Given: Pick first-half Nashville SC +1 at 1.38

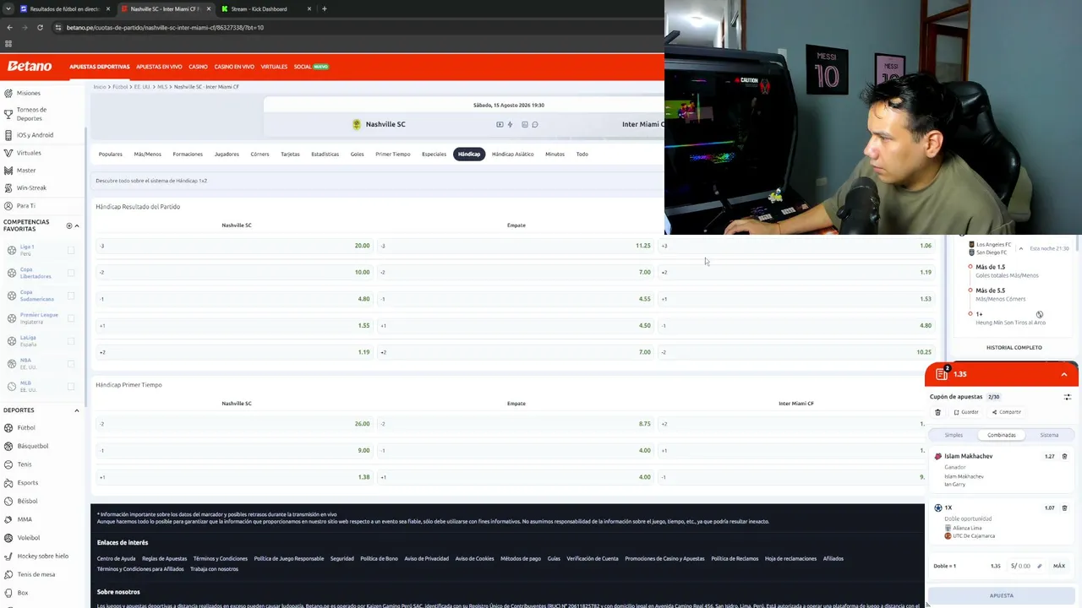Looking at the screenshot, I should (233, 477).
